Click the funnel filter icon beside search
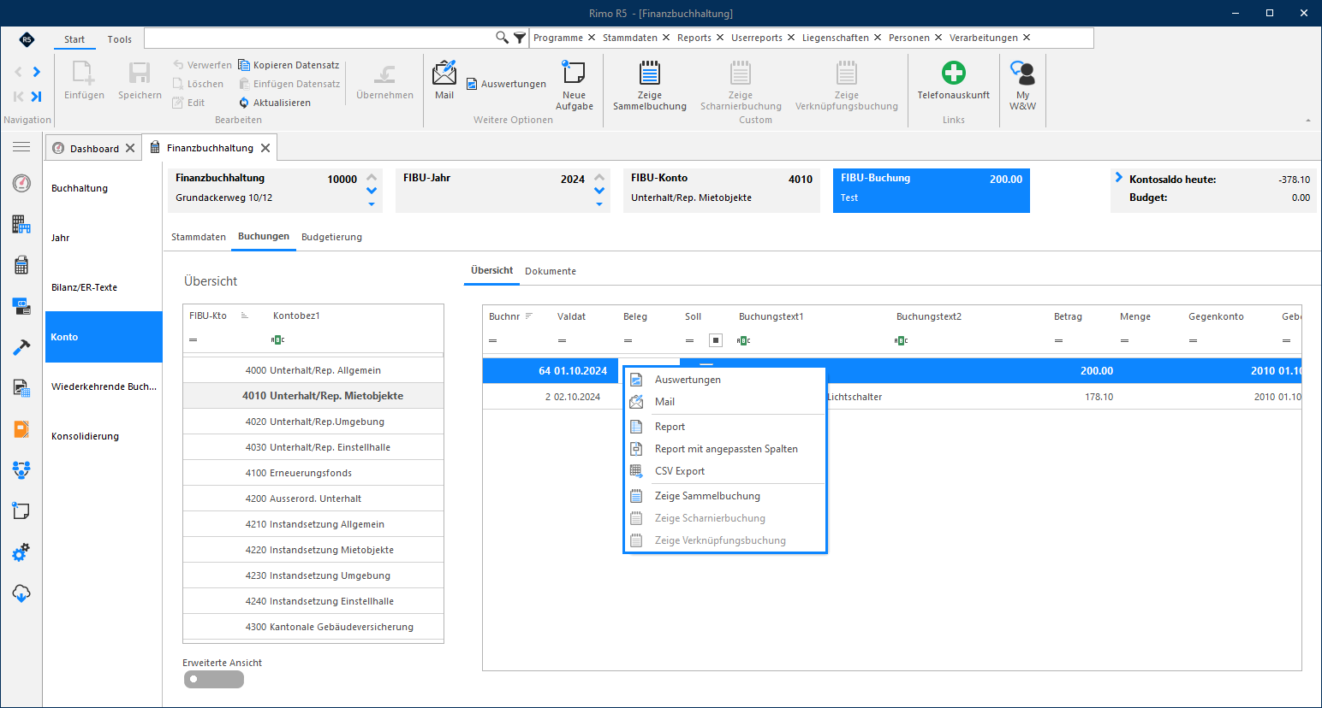 click(520, 38)
